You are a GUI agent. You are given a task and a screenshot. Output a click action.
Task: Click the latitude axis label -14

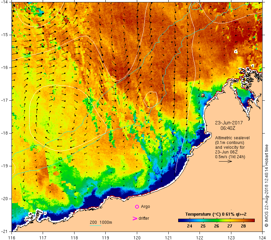4,2
